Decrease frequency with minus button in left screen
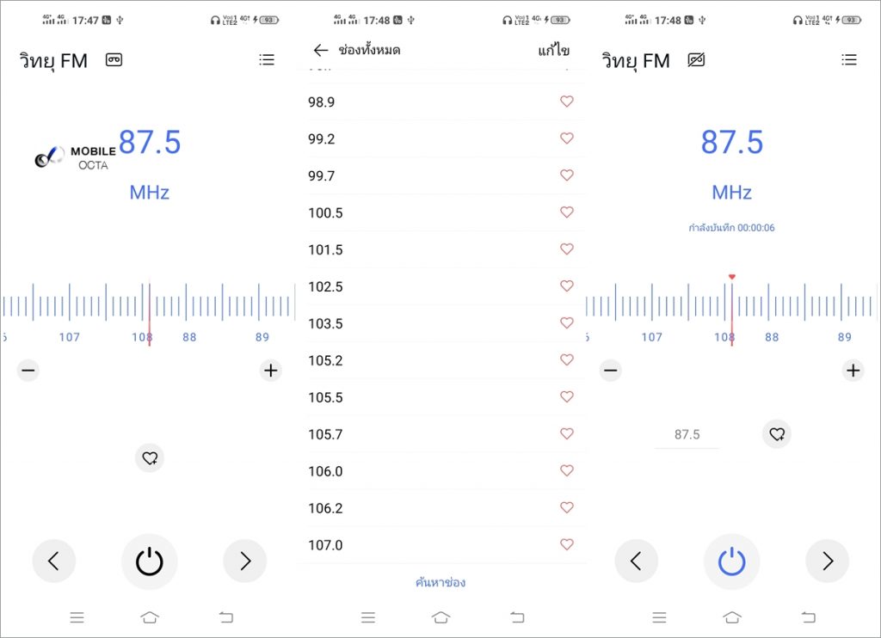 point(28,371)
